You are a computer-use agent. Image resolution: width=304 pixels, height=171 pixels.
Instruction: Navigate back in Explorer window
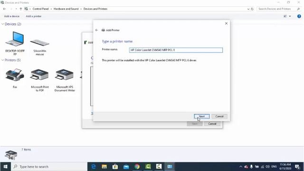pyautogui.click(x=4, y=9)
